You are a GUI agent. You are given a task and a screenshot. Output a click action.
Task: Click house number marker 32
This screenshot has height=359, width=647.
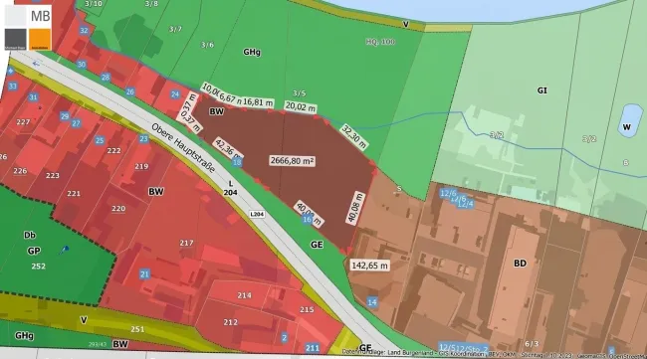pos(84,31)
